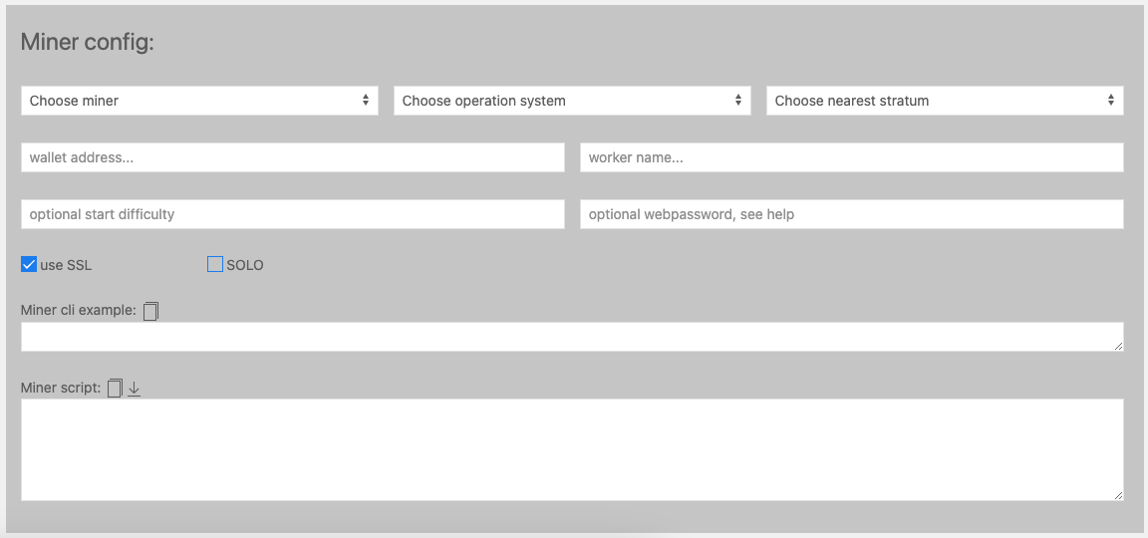Copy the Miner cli example text

click(150, 311)
